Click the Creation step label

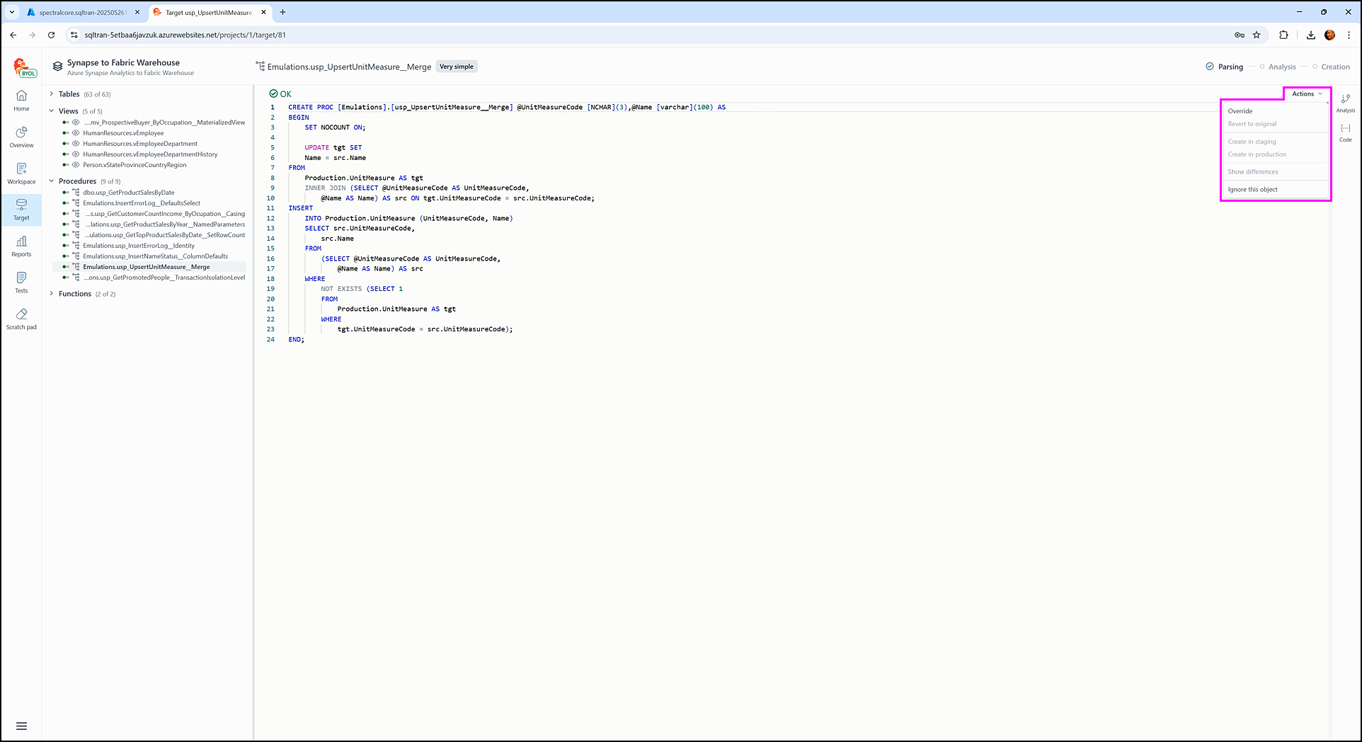pos(1334,67)
